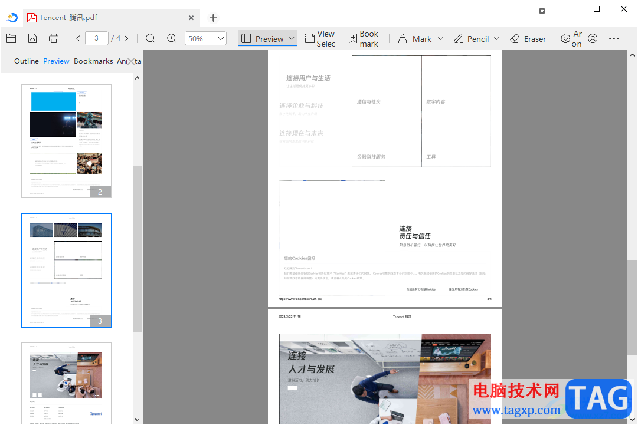
Task: Click the 连接企业与科技 heading
Action: click(301, 106)
